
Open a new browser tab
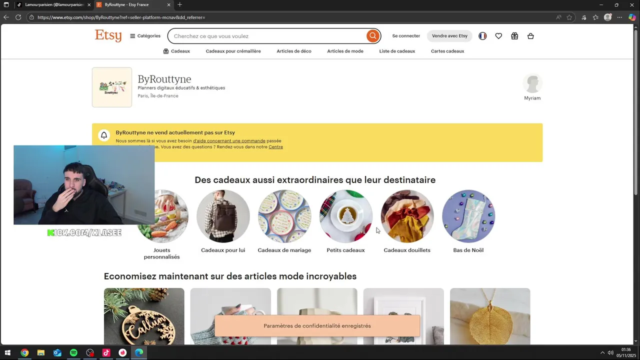pos(179,4)
